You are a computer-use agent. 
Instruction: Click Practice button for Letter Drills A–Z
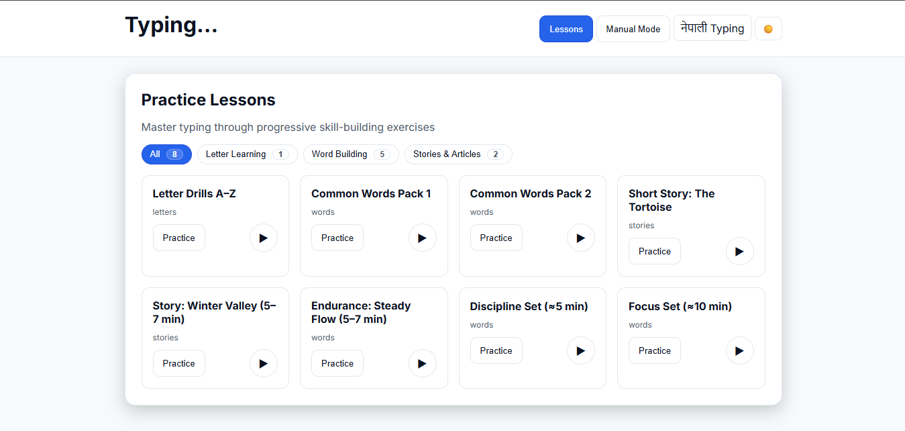[x=178, y=238]
